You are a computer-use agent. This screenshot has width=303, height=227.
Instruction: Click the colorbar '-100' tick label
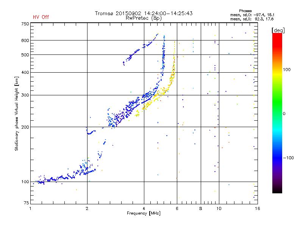(288, 158)
